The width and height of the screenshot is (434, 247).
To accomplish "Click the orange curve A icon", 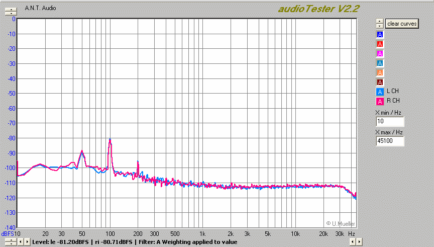I will pos(380,72).
